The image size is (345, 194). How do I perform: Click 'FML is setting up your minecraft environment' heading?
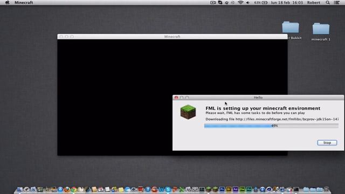pos(263,108)
